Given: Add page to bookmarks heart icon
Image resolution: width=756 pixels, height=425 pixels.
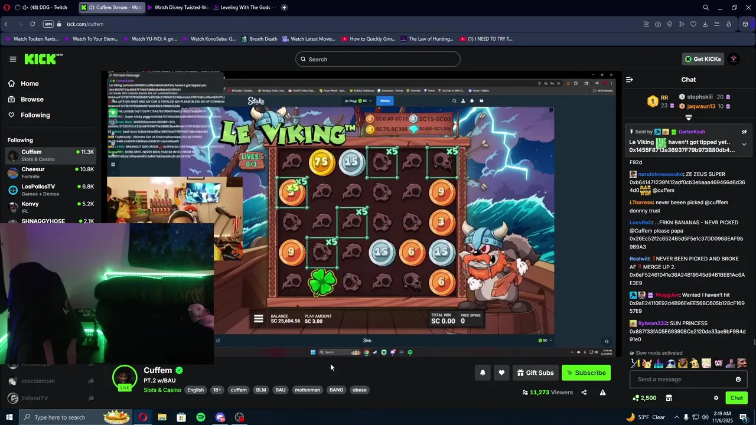Looking at the screenshot, I should tap(693, 24).
